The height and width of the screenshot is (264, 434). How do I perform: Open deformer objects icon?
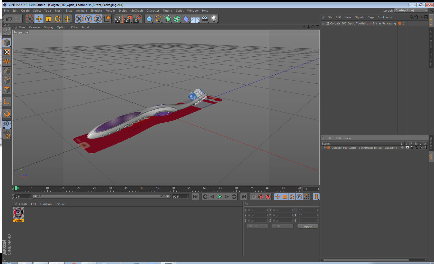pos(186,19)
